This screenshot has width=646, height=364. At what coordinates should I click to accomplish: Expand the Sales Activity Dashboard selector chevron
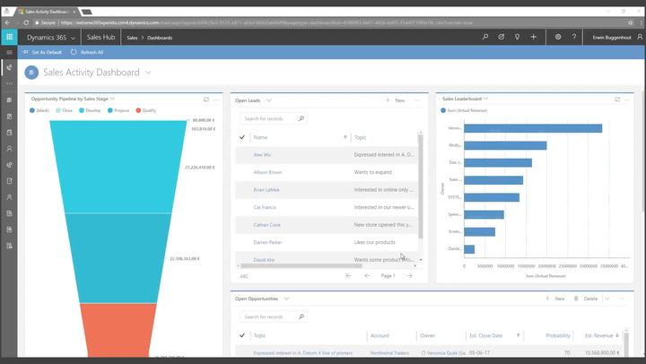[148, 72]
